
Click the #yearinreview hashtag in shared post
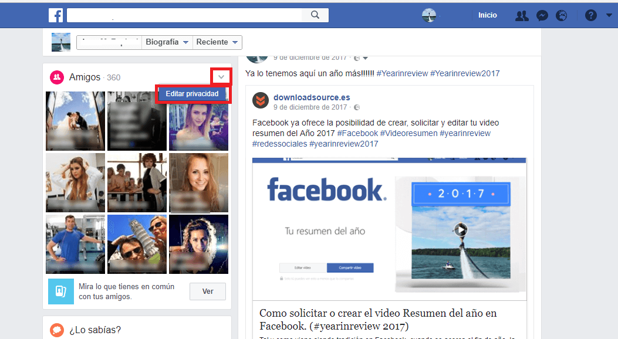465,134
